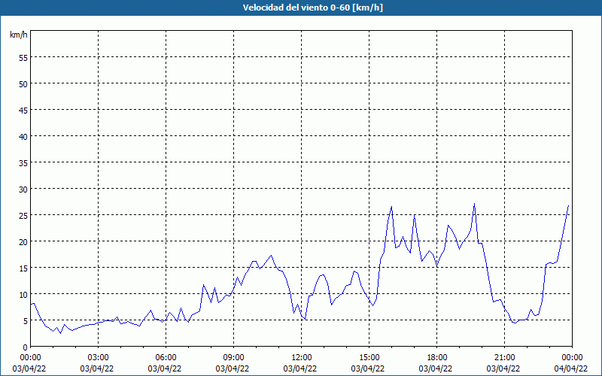This screenshot has width=602, height=376.
Task: Click the 'km/h' axis unit label
Action: 19,35
